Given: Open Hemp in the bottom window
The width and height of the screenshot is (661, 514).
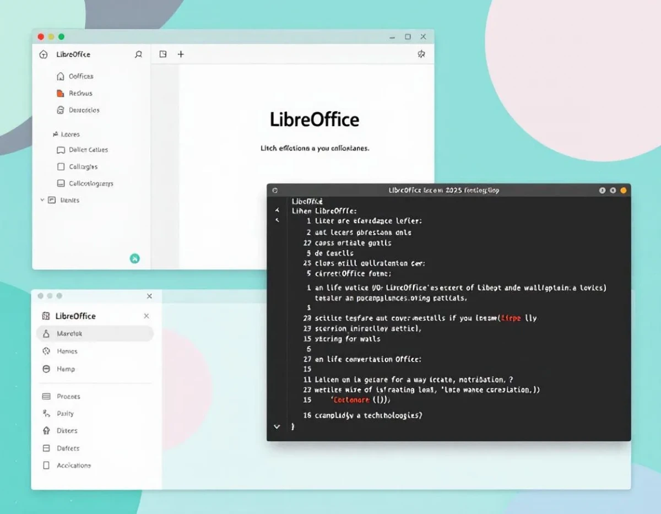Looking at the screenshot, I should tap(66, 369).
